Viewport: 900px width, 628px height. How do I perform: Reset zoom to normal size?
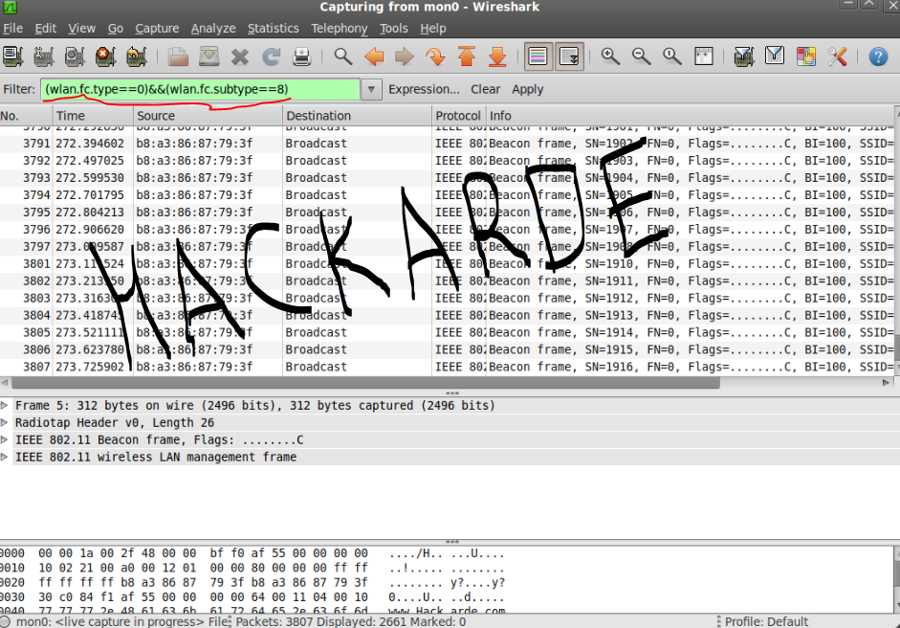pos(672,56)
